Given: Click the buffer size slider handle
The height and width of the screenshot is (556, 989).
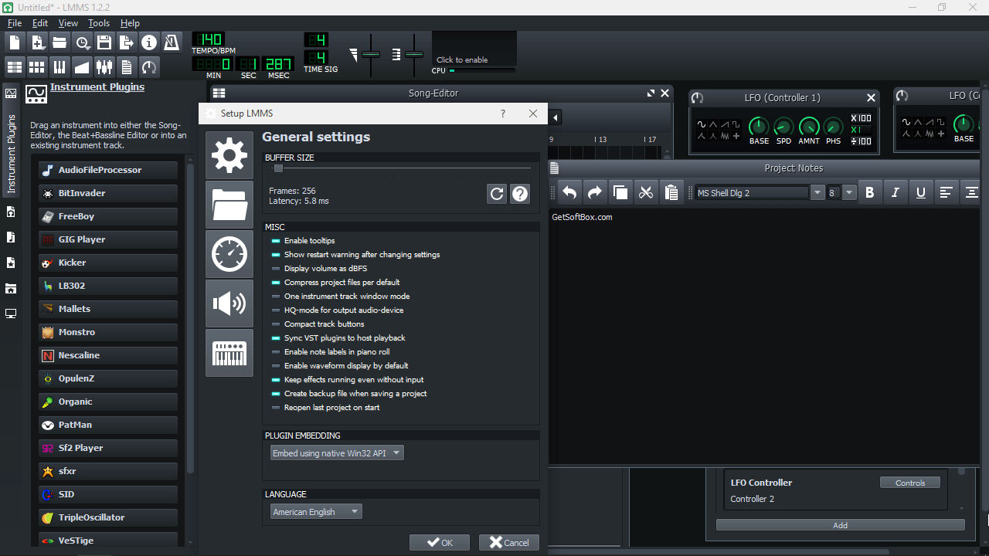Looking at the screenshot, I should (278, 168).
